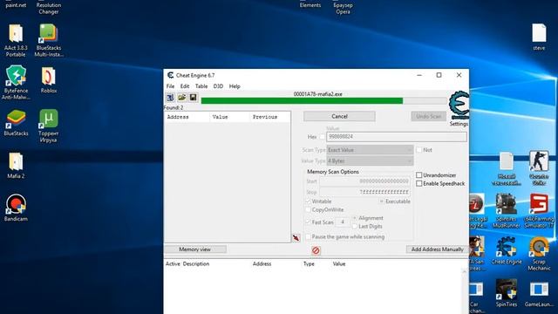Click the Address column header in results

tap(187, 117)
